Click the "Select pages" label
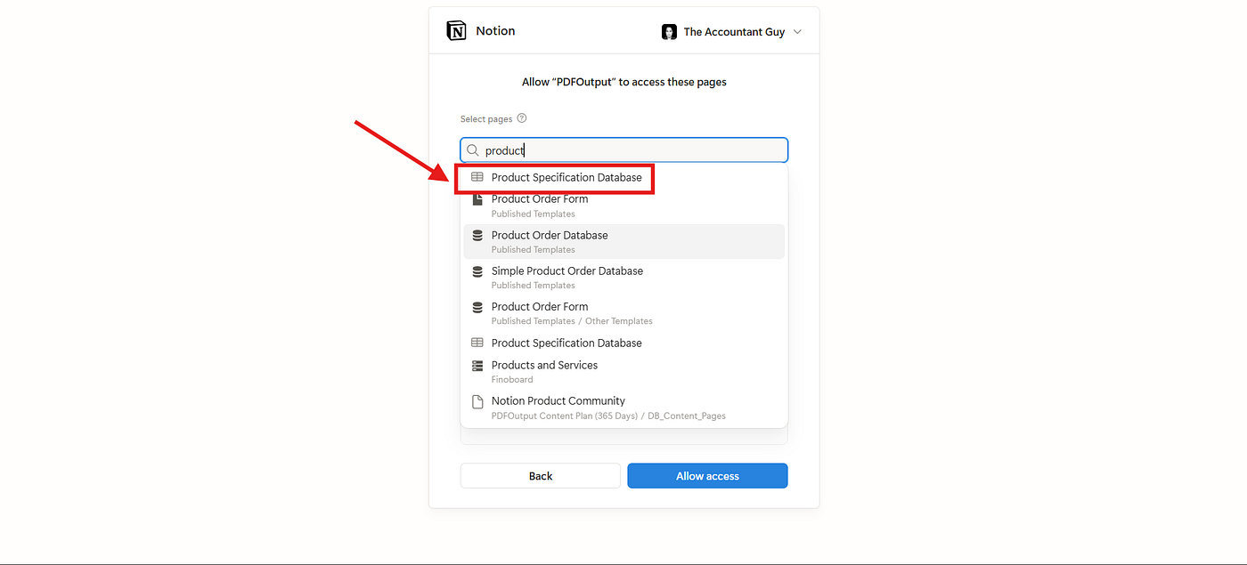 (x=486, y=119)
